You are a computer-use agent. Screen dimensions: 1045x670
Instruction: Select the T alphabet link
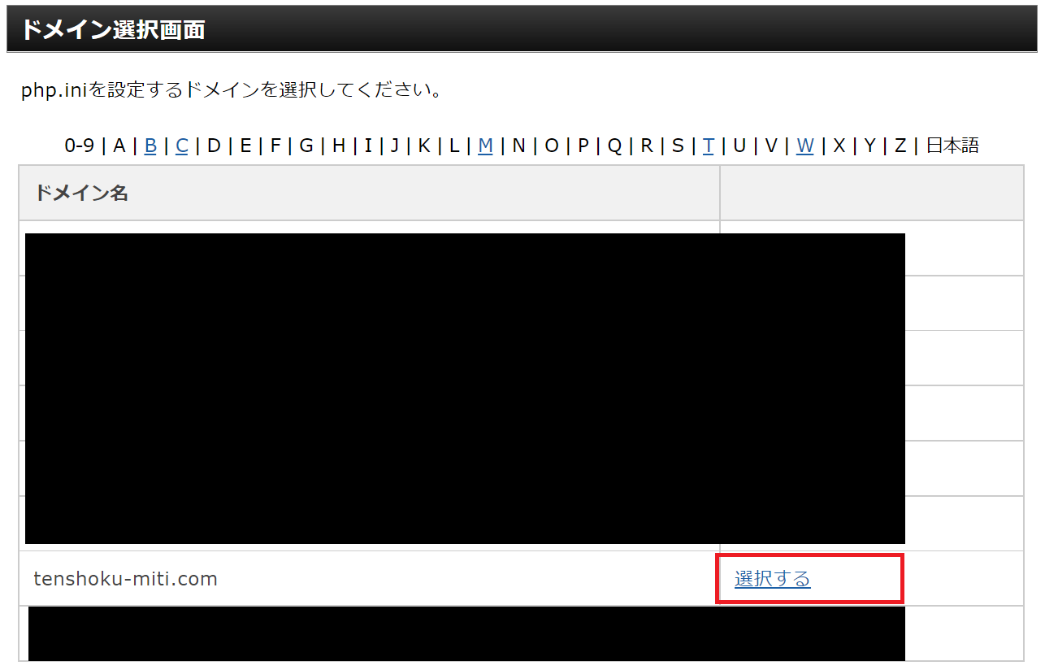click(709, 146)
